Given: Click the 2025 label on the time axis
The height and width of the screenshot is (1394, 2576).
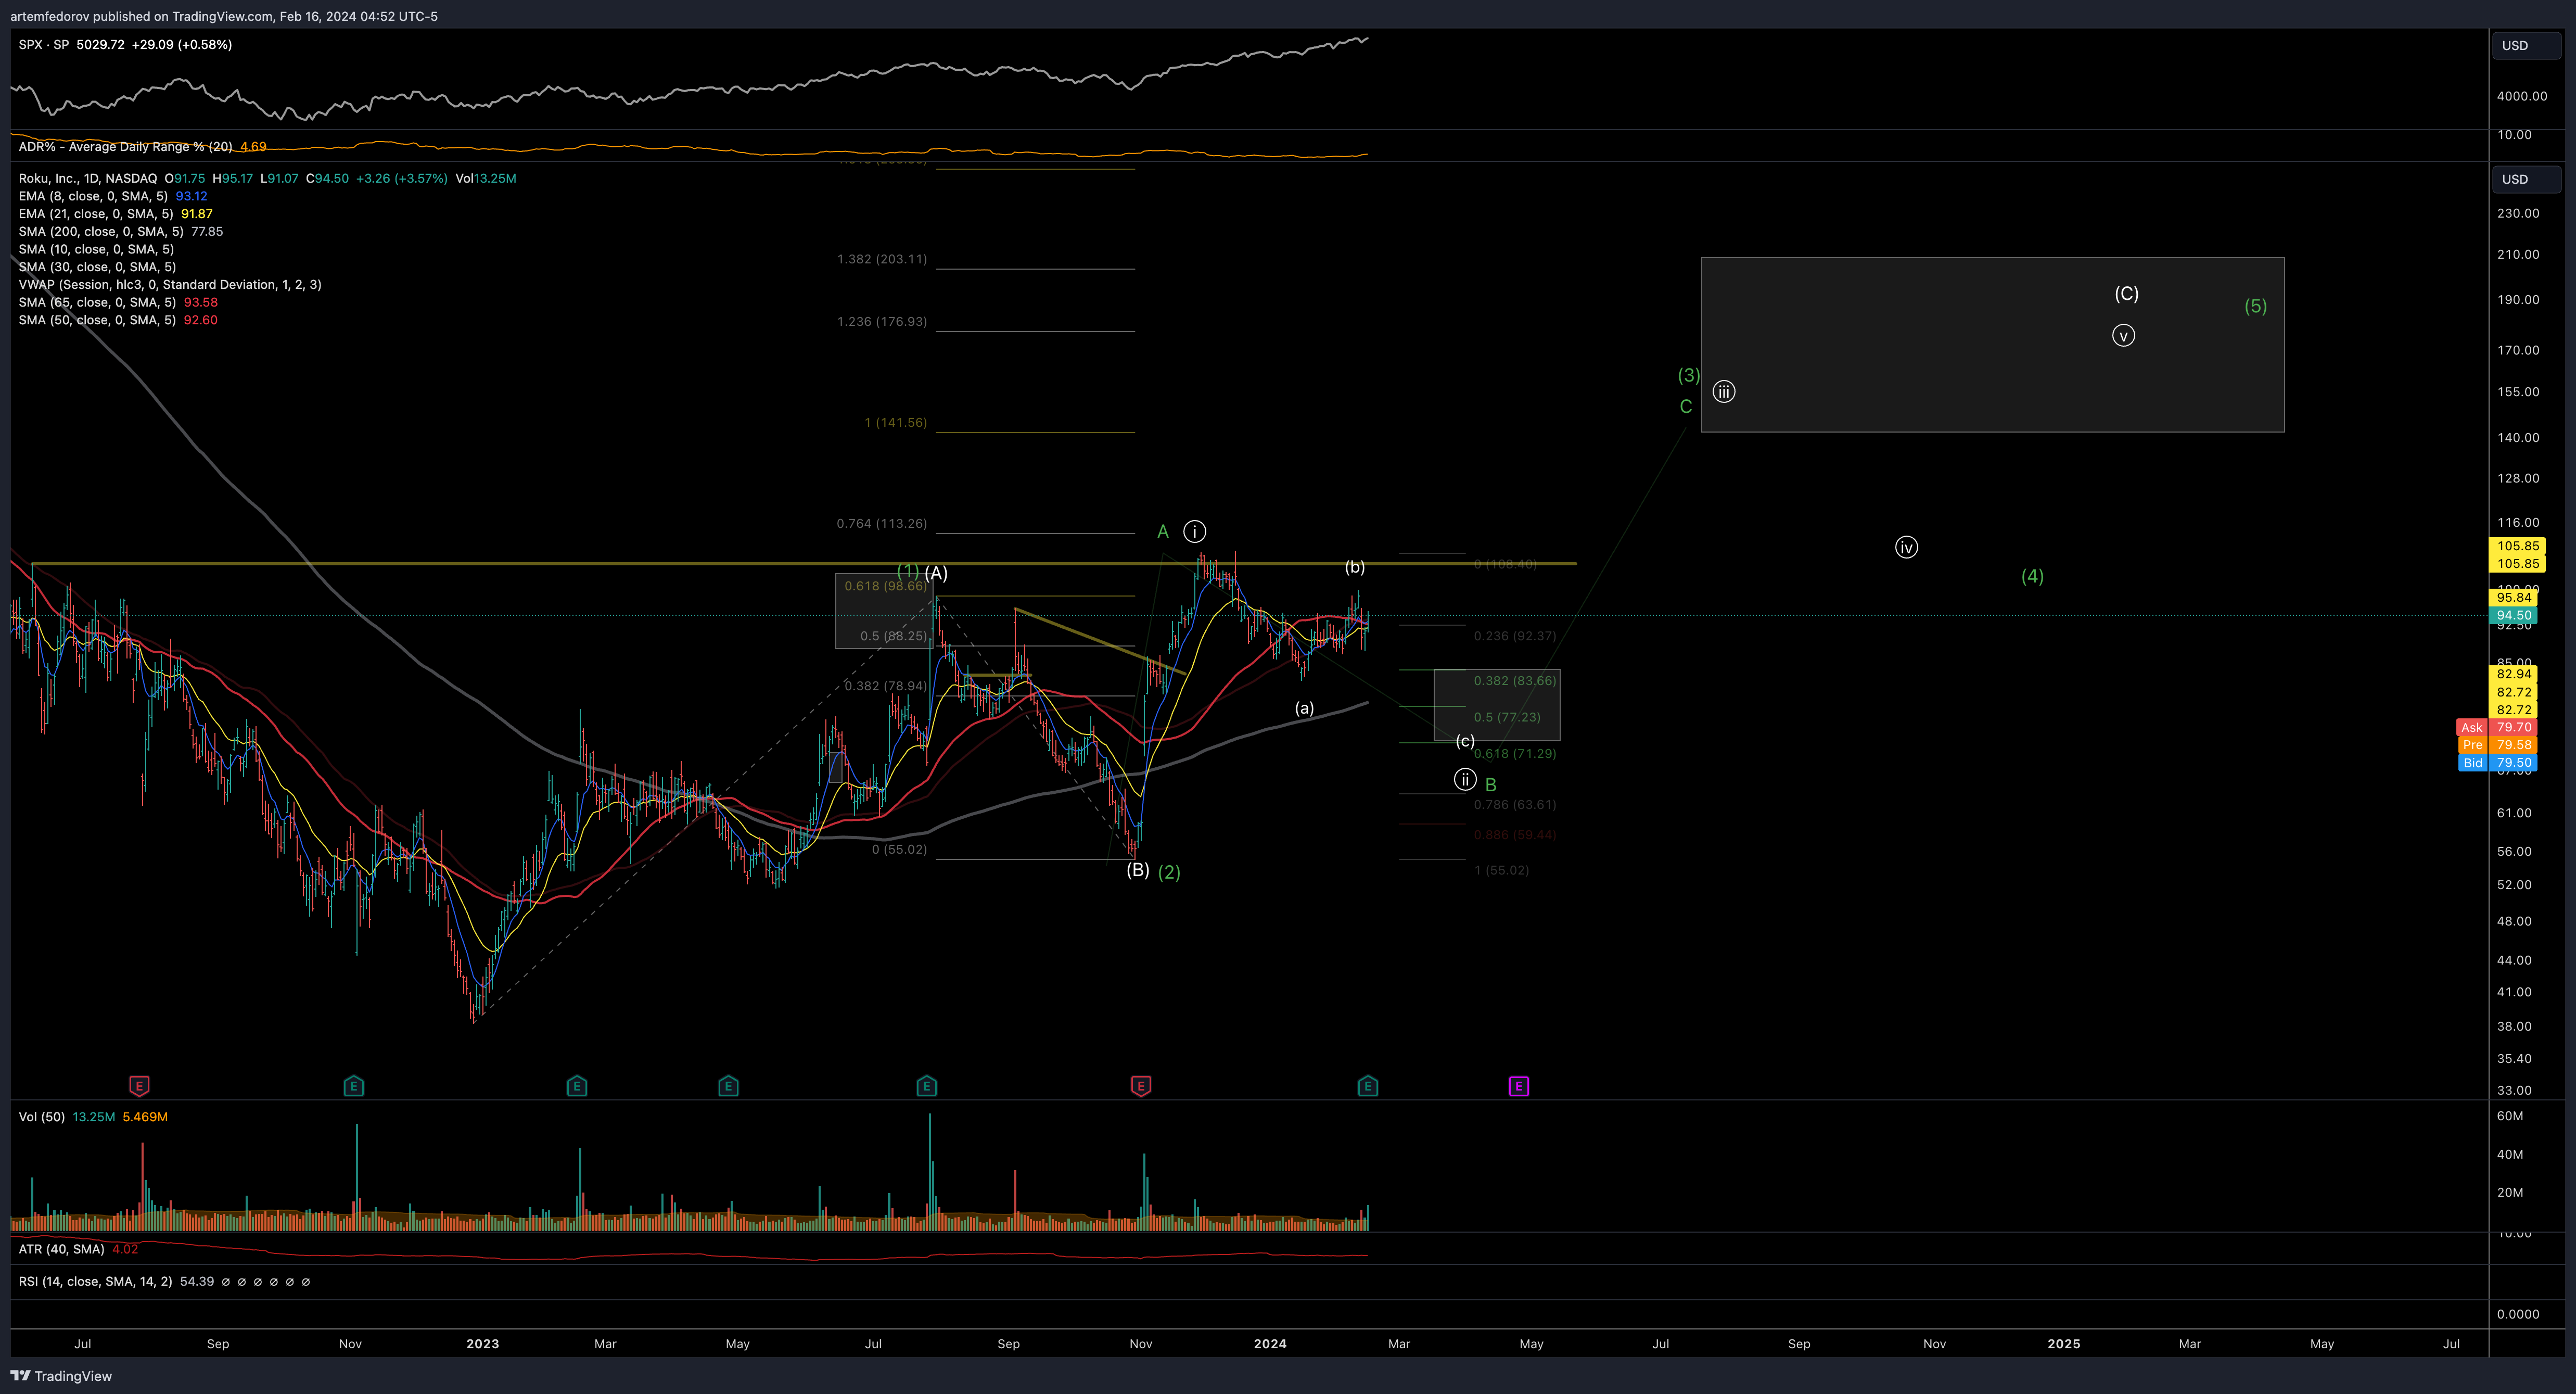Looking at the screenshot, I should coord(2063,1344).
